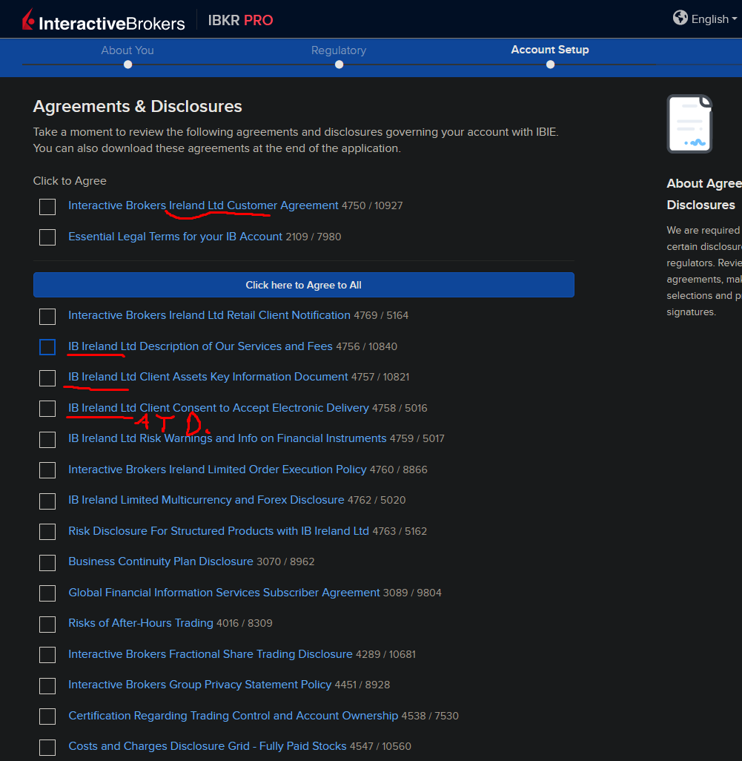Open Interactive Brokers Ireland Ltd Customer Agreement link
The height and width of the screenshot is (761, 742).
203,205
